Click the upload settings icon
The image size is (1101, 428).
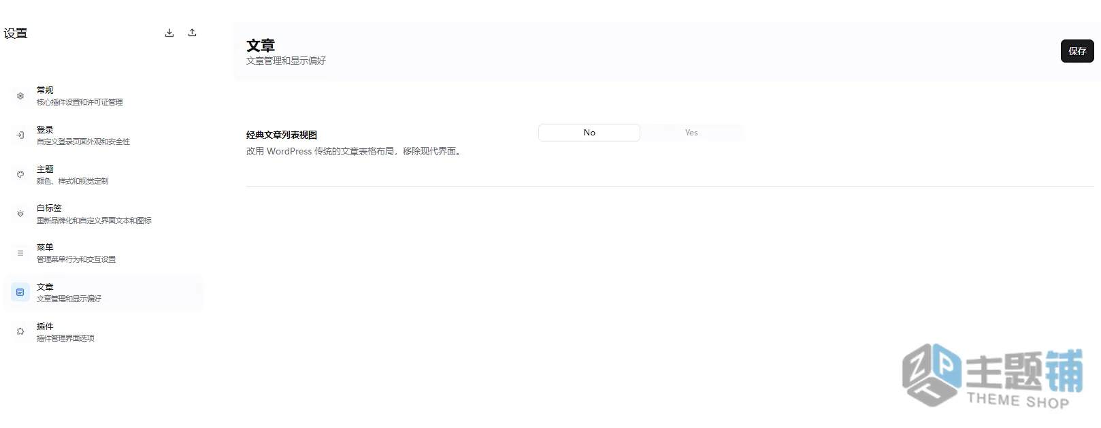[193, 33]
